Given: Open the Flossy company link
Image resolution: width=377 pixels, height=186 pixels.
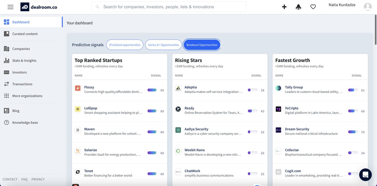Looking at the screenshot, I should click(x=89, y=87).
